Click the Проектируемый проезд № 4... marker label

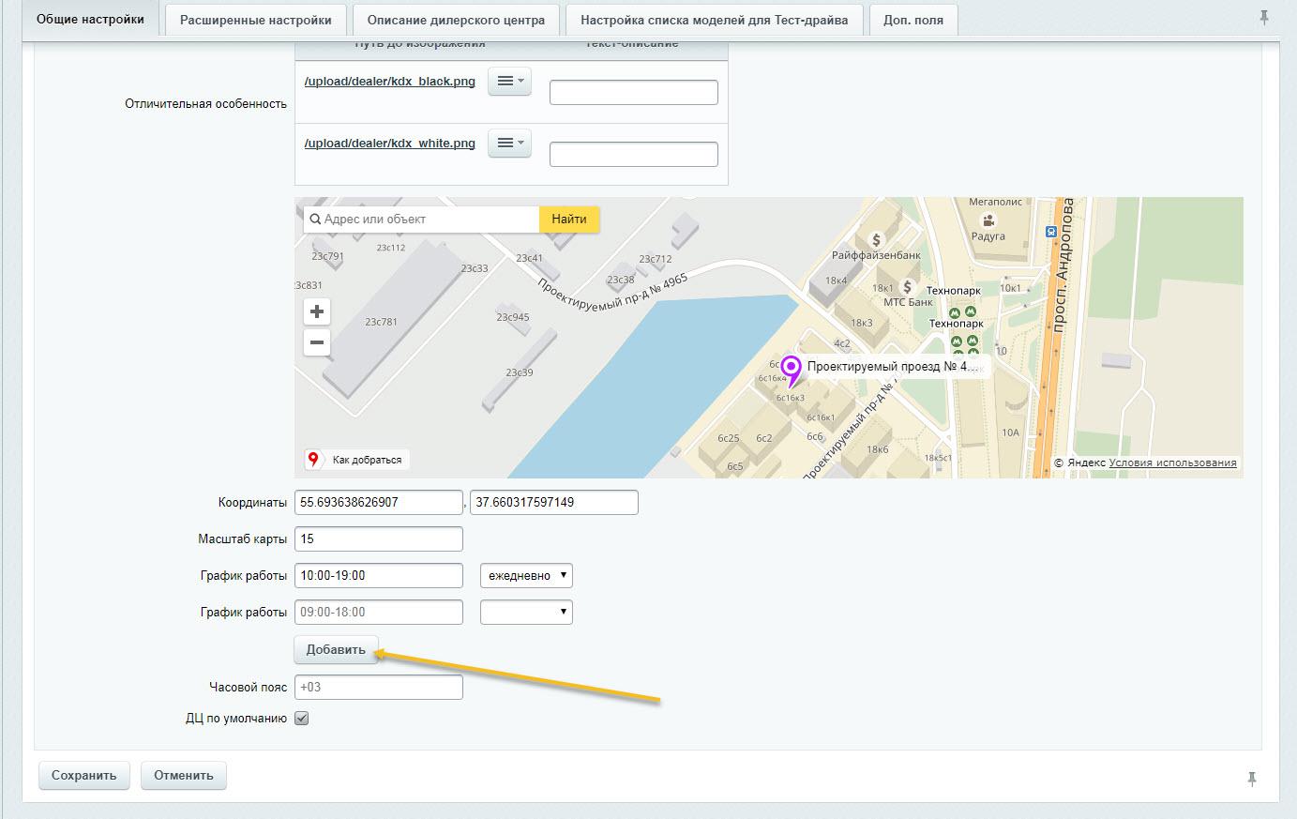[x=895, y=367]
